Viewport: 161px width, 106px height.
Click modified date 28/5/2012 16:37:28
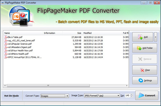pyautogui.click(x=93, y=41)
